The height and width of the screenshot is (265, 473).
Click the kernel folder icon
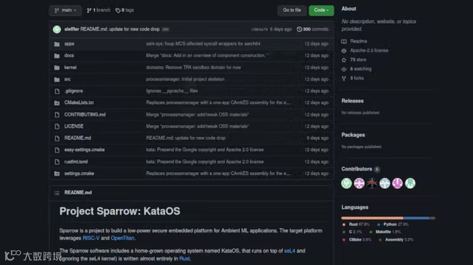(x=57, y=68)
